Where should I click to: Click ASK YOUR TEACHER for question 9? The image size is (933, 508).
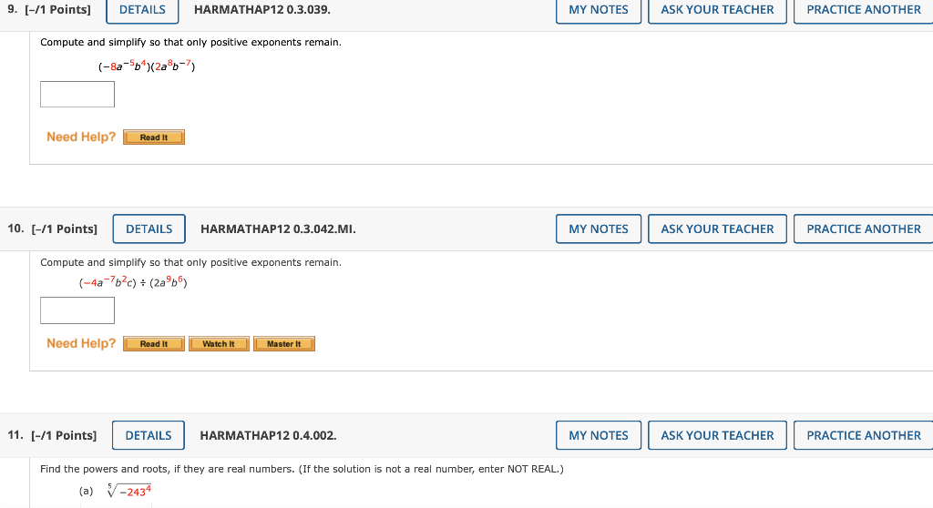(717, 10)
